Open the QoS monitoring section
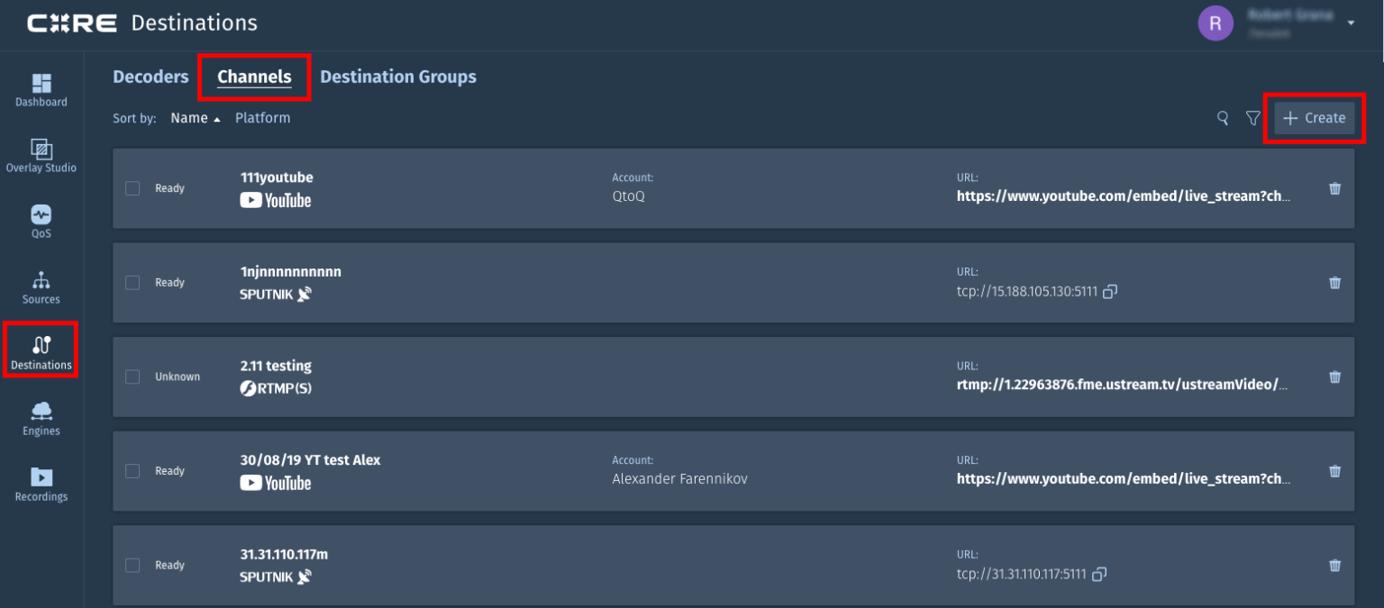This screenshot has width=1384, height=608. 41,222
